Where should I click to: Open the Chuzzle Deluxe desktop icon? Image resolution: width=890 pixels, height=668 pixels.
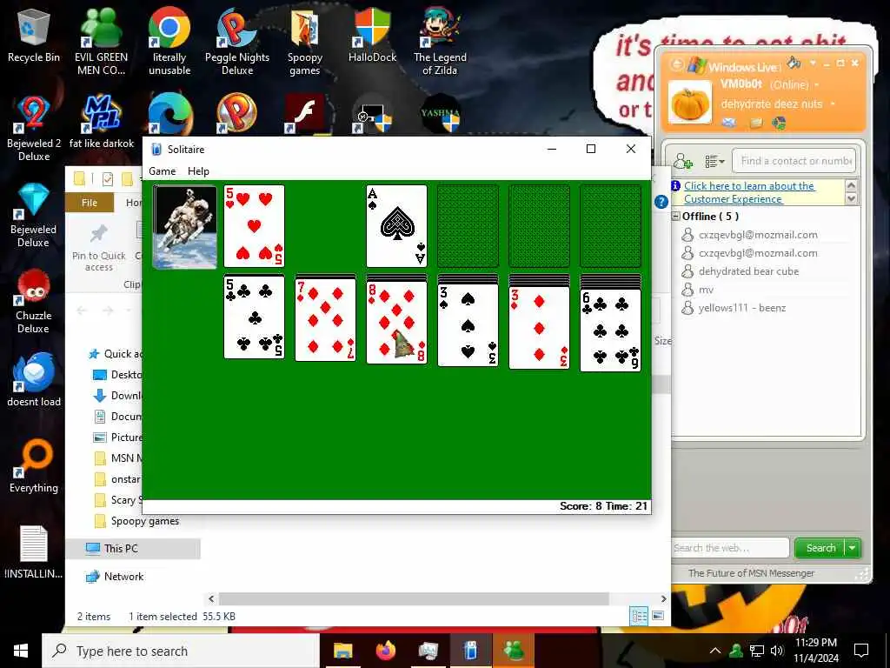34,301
